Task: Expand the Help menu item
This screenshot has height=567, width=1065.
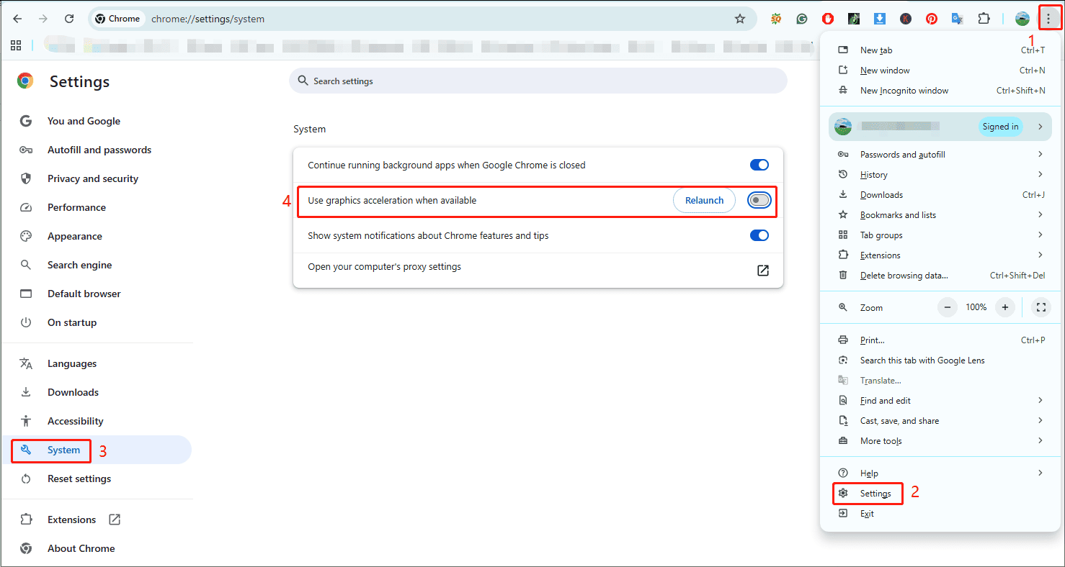Action: click(x=869, y=473)
